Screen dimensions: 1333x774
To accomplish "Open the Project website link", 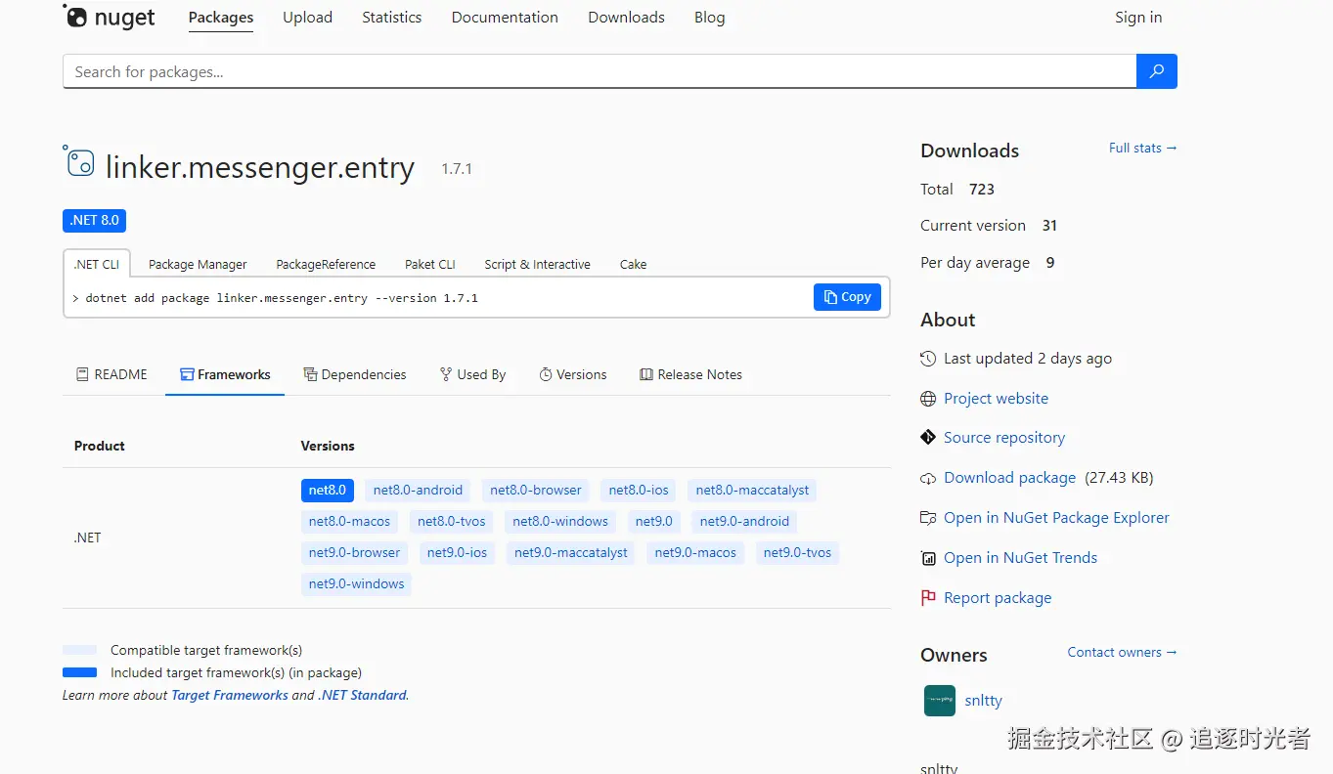I will [996, 399].
